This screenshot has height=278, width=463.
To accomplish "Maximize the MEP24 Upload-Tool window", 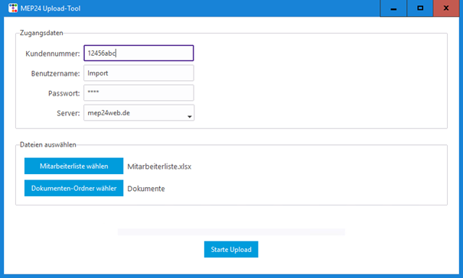I will pyautogui.click(x=420, y=8).
